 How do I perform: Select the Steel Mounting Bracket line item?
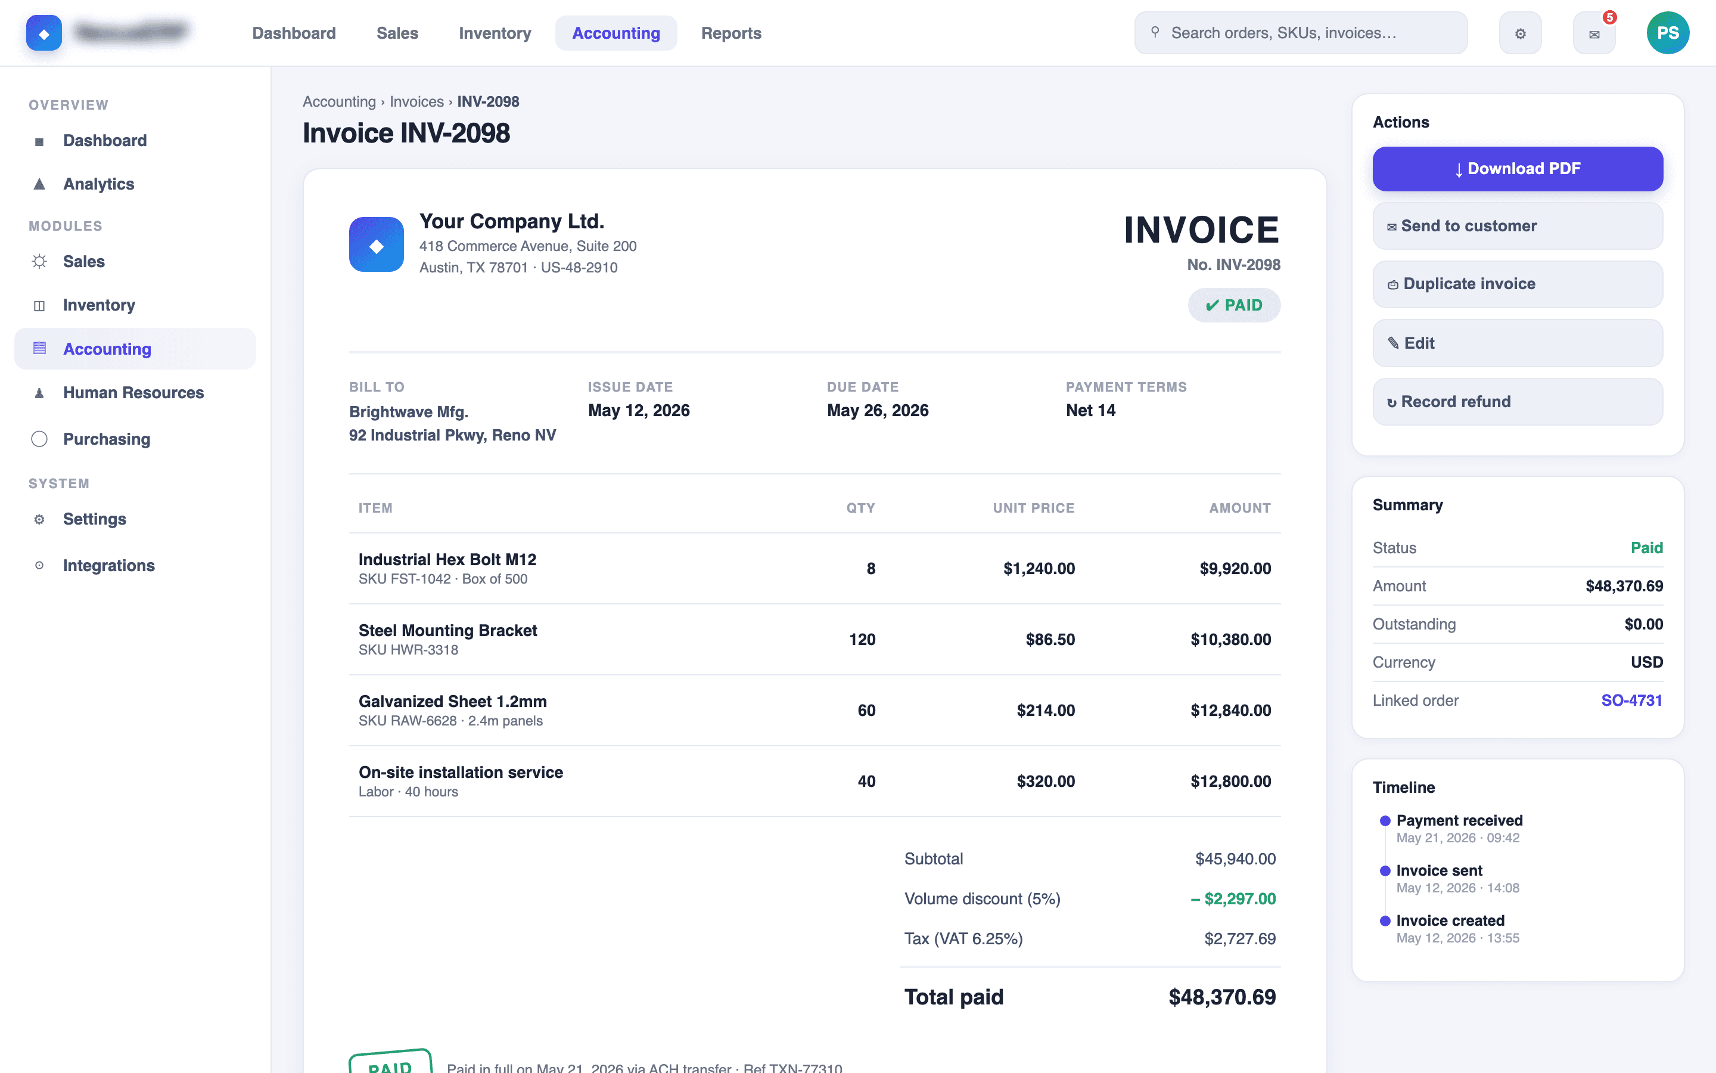(815, 640)
